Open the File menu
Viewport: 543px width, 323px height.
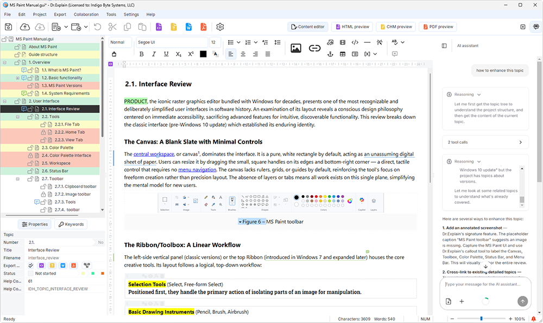tap(7, 15)
